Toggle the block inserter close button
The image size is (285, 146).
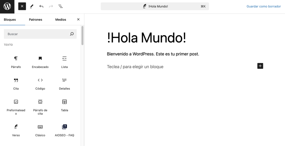pyautogui.click(x=22, y=6)
